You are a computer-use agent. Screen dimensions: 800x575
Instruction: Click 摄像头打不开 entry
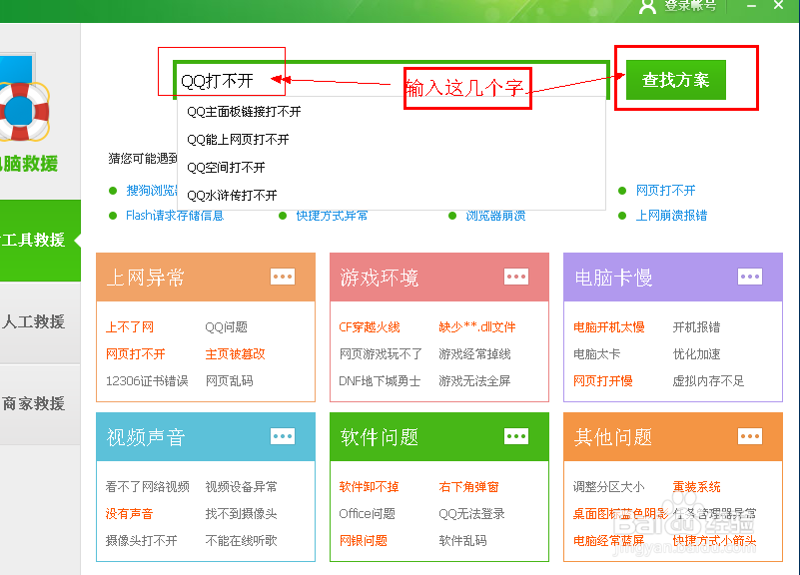(x=142, y=541)
